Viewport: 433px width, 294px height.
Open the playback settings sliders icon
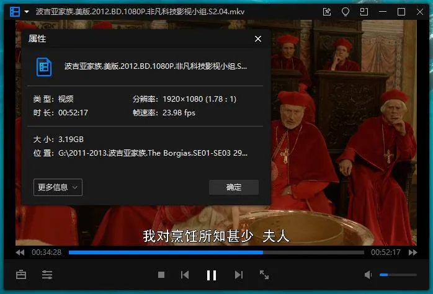coord(47,275)
